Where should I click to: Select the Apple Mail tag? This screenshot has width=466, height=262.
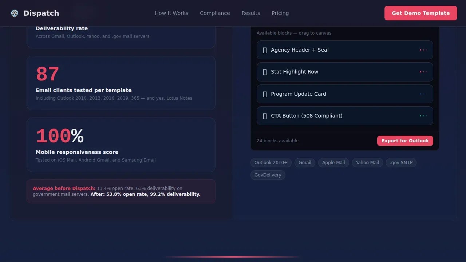pos(333,163)
